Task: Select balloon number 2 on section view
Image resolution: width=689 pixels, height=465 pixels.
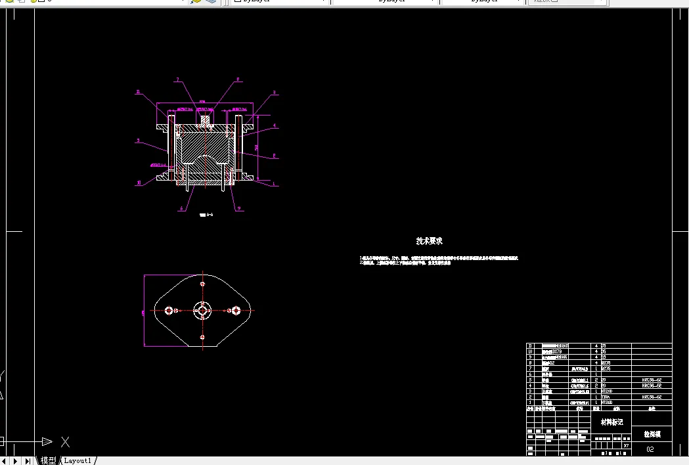Action: 274,156
